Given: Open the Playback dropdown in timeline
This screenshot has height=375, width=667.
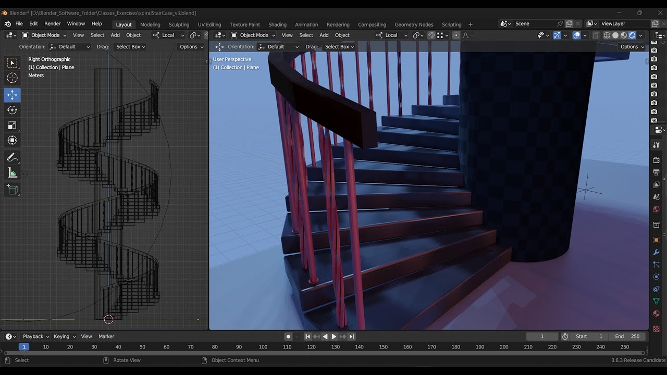Looking at the screenshot, I should pyautogui.click(x=35, y=336).
